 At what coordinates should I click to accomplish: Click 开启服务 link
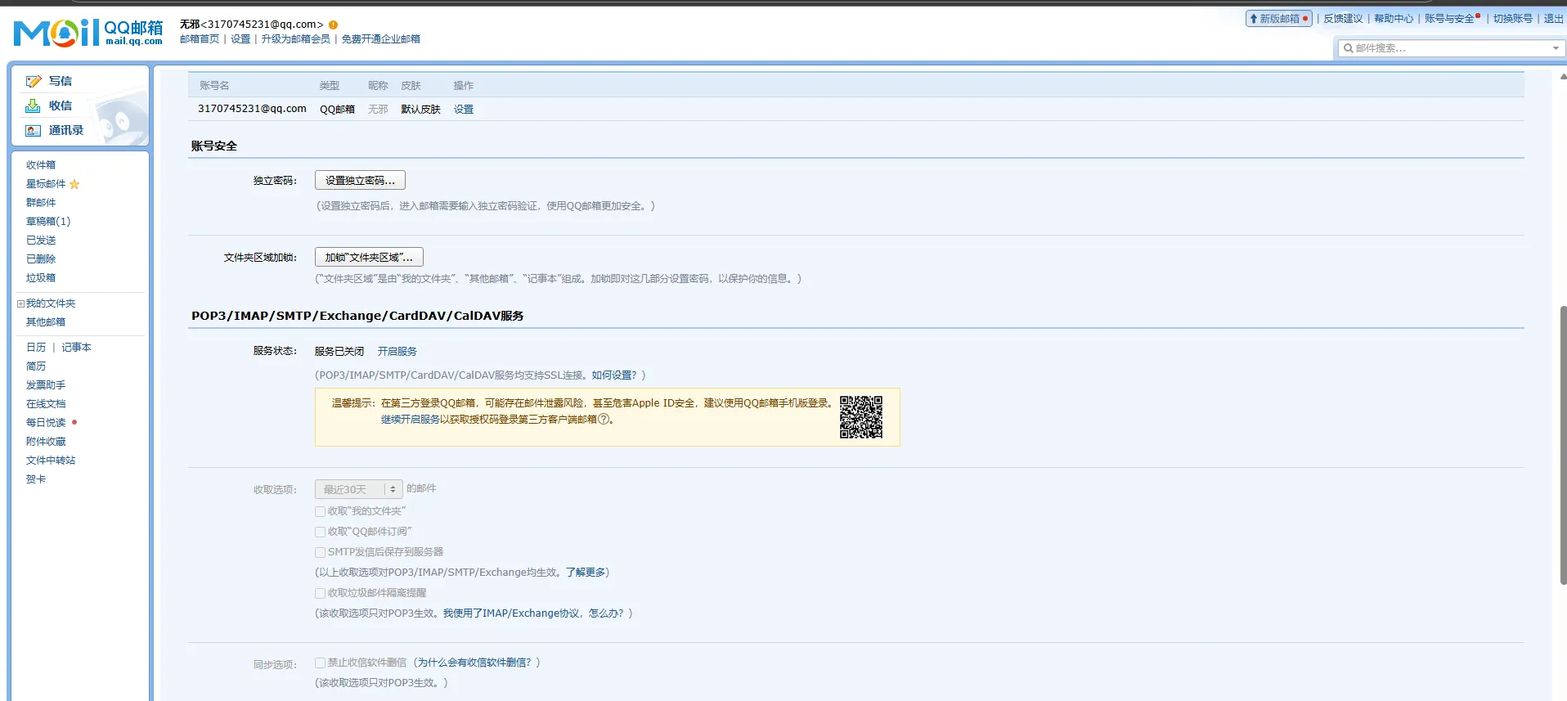(x=397, y=352)
